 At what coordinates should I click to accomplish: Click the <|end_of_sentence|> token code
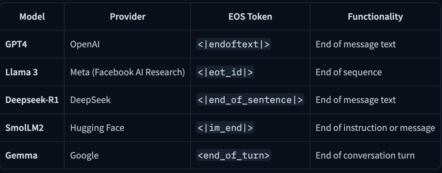pyautogui.click(x=250, y=100)
